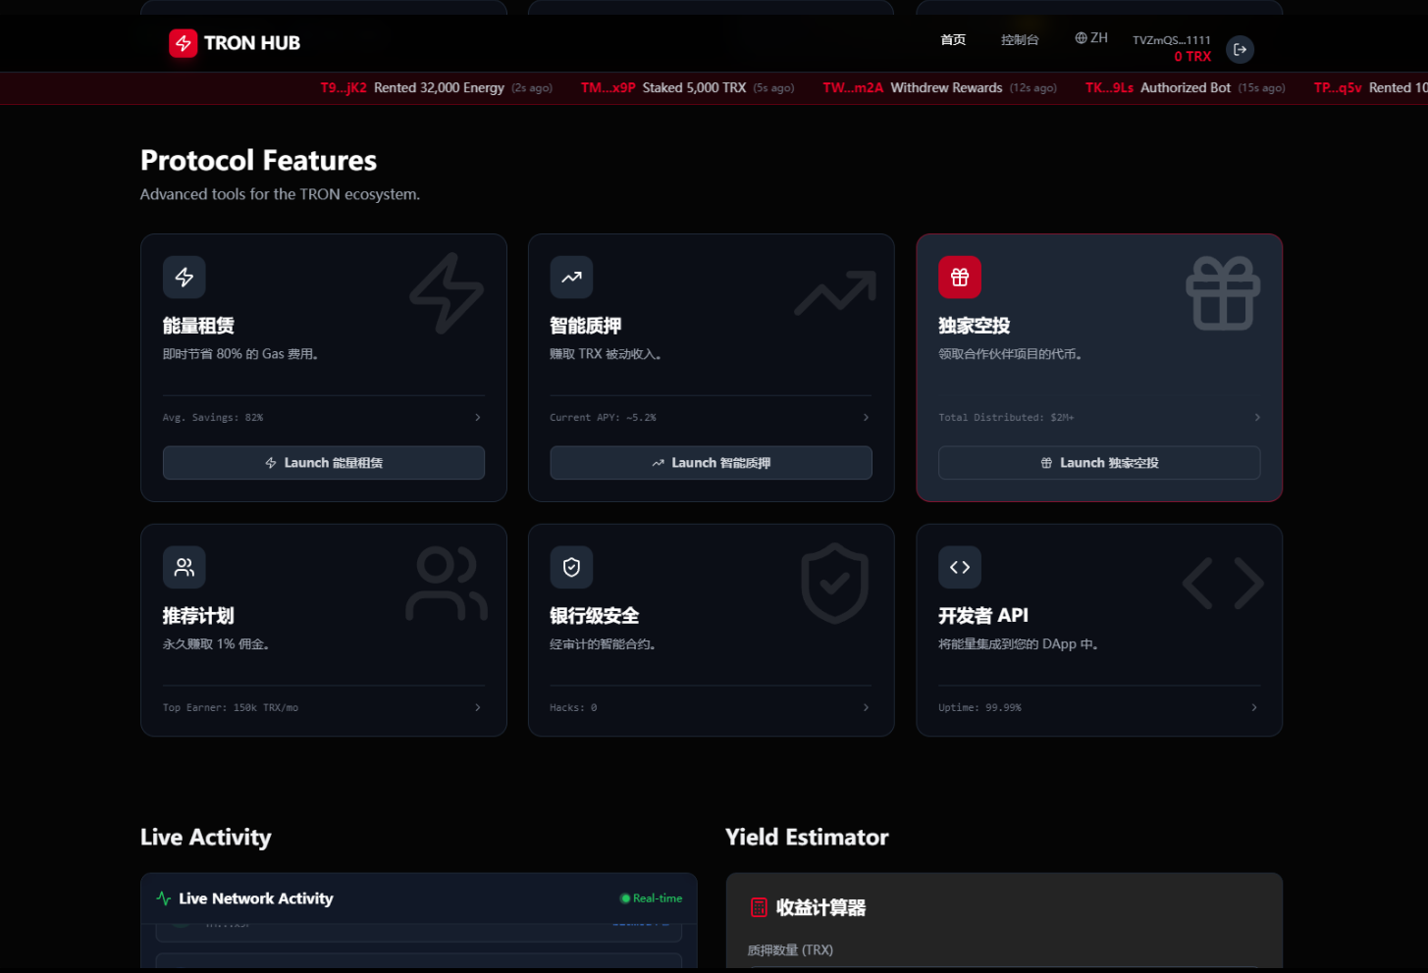Expand the Top Earner chevron arrow
The height and width of the screenshot is (973, 1428).
(478, 707)
